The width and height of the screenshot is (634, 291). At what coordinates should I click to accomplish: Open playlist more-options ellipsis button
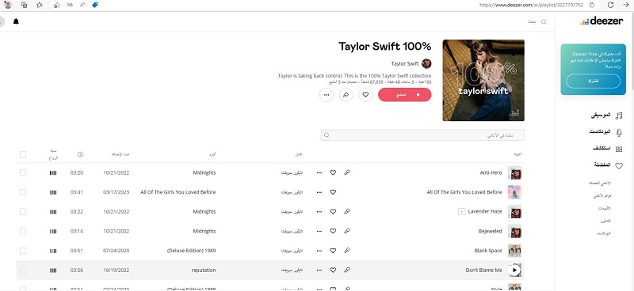(327, 95)
